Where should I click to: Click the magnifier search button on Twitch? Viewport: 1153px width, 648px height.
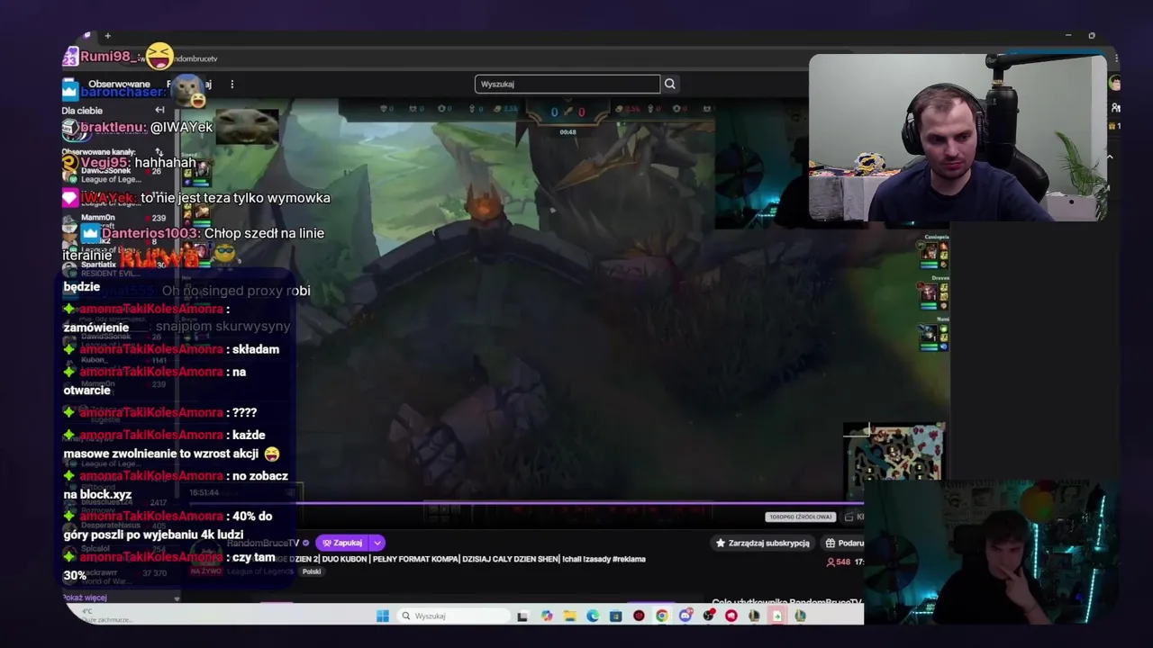click(x=669, y=84)
